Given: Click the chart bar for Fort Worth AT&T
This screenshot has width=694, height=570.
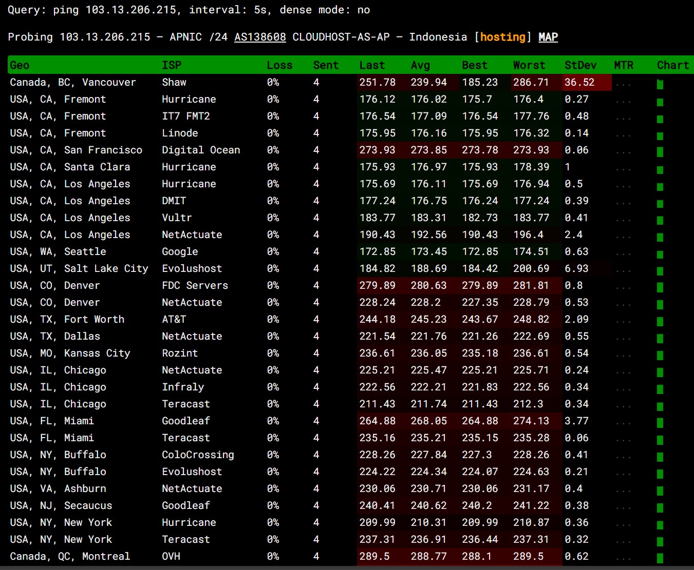Looking at the screenshot, I should point(660,322).
